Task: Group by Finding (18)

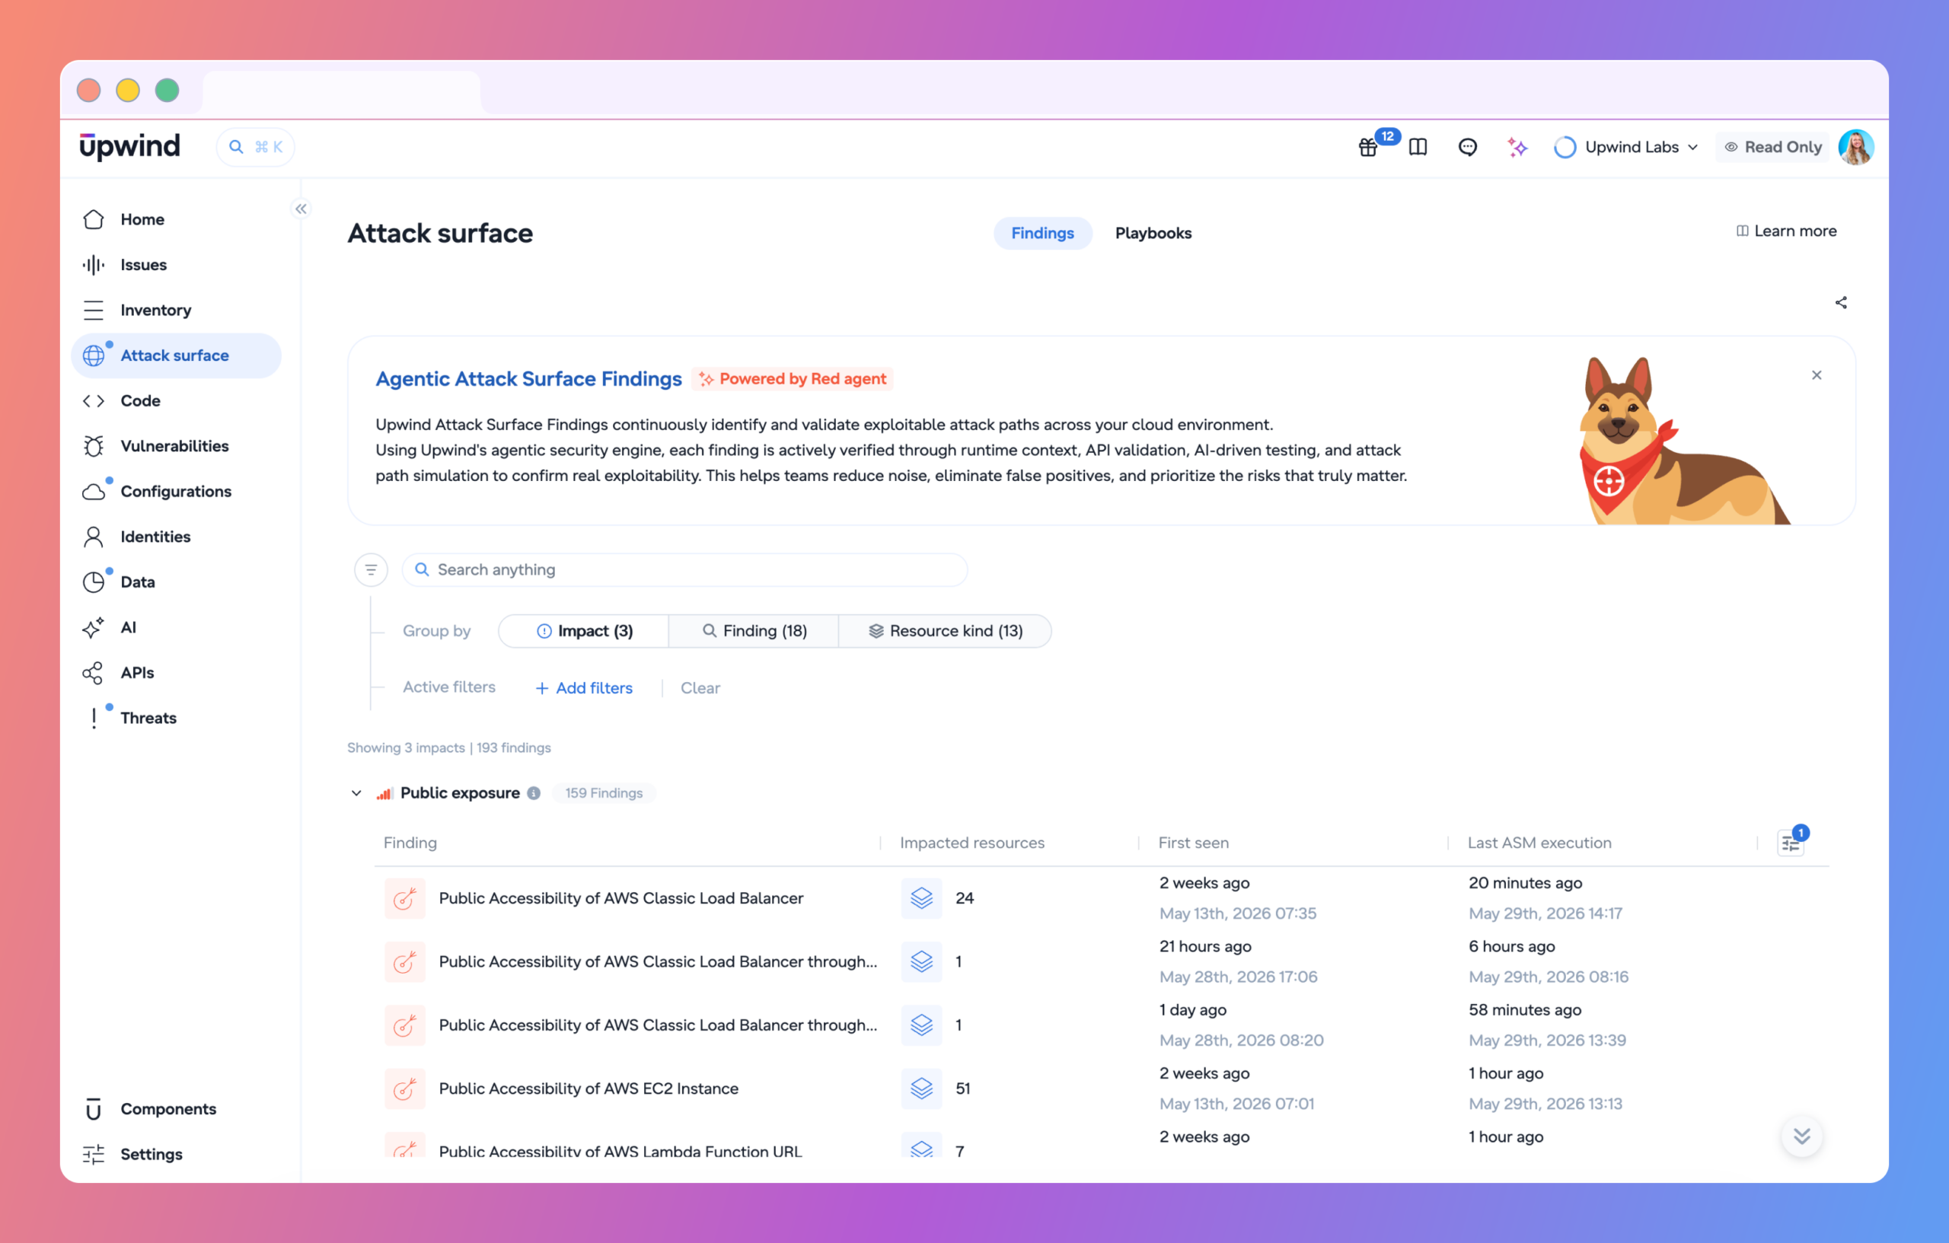Action: point(754,631)
